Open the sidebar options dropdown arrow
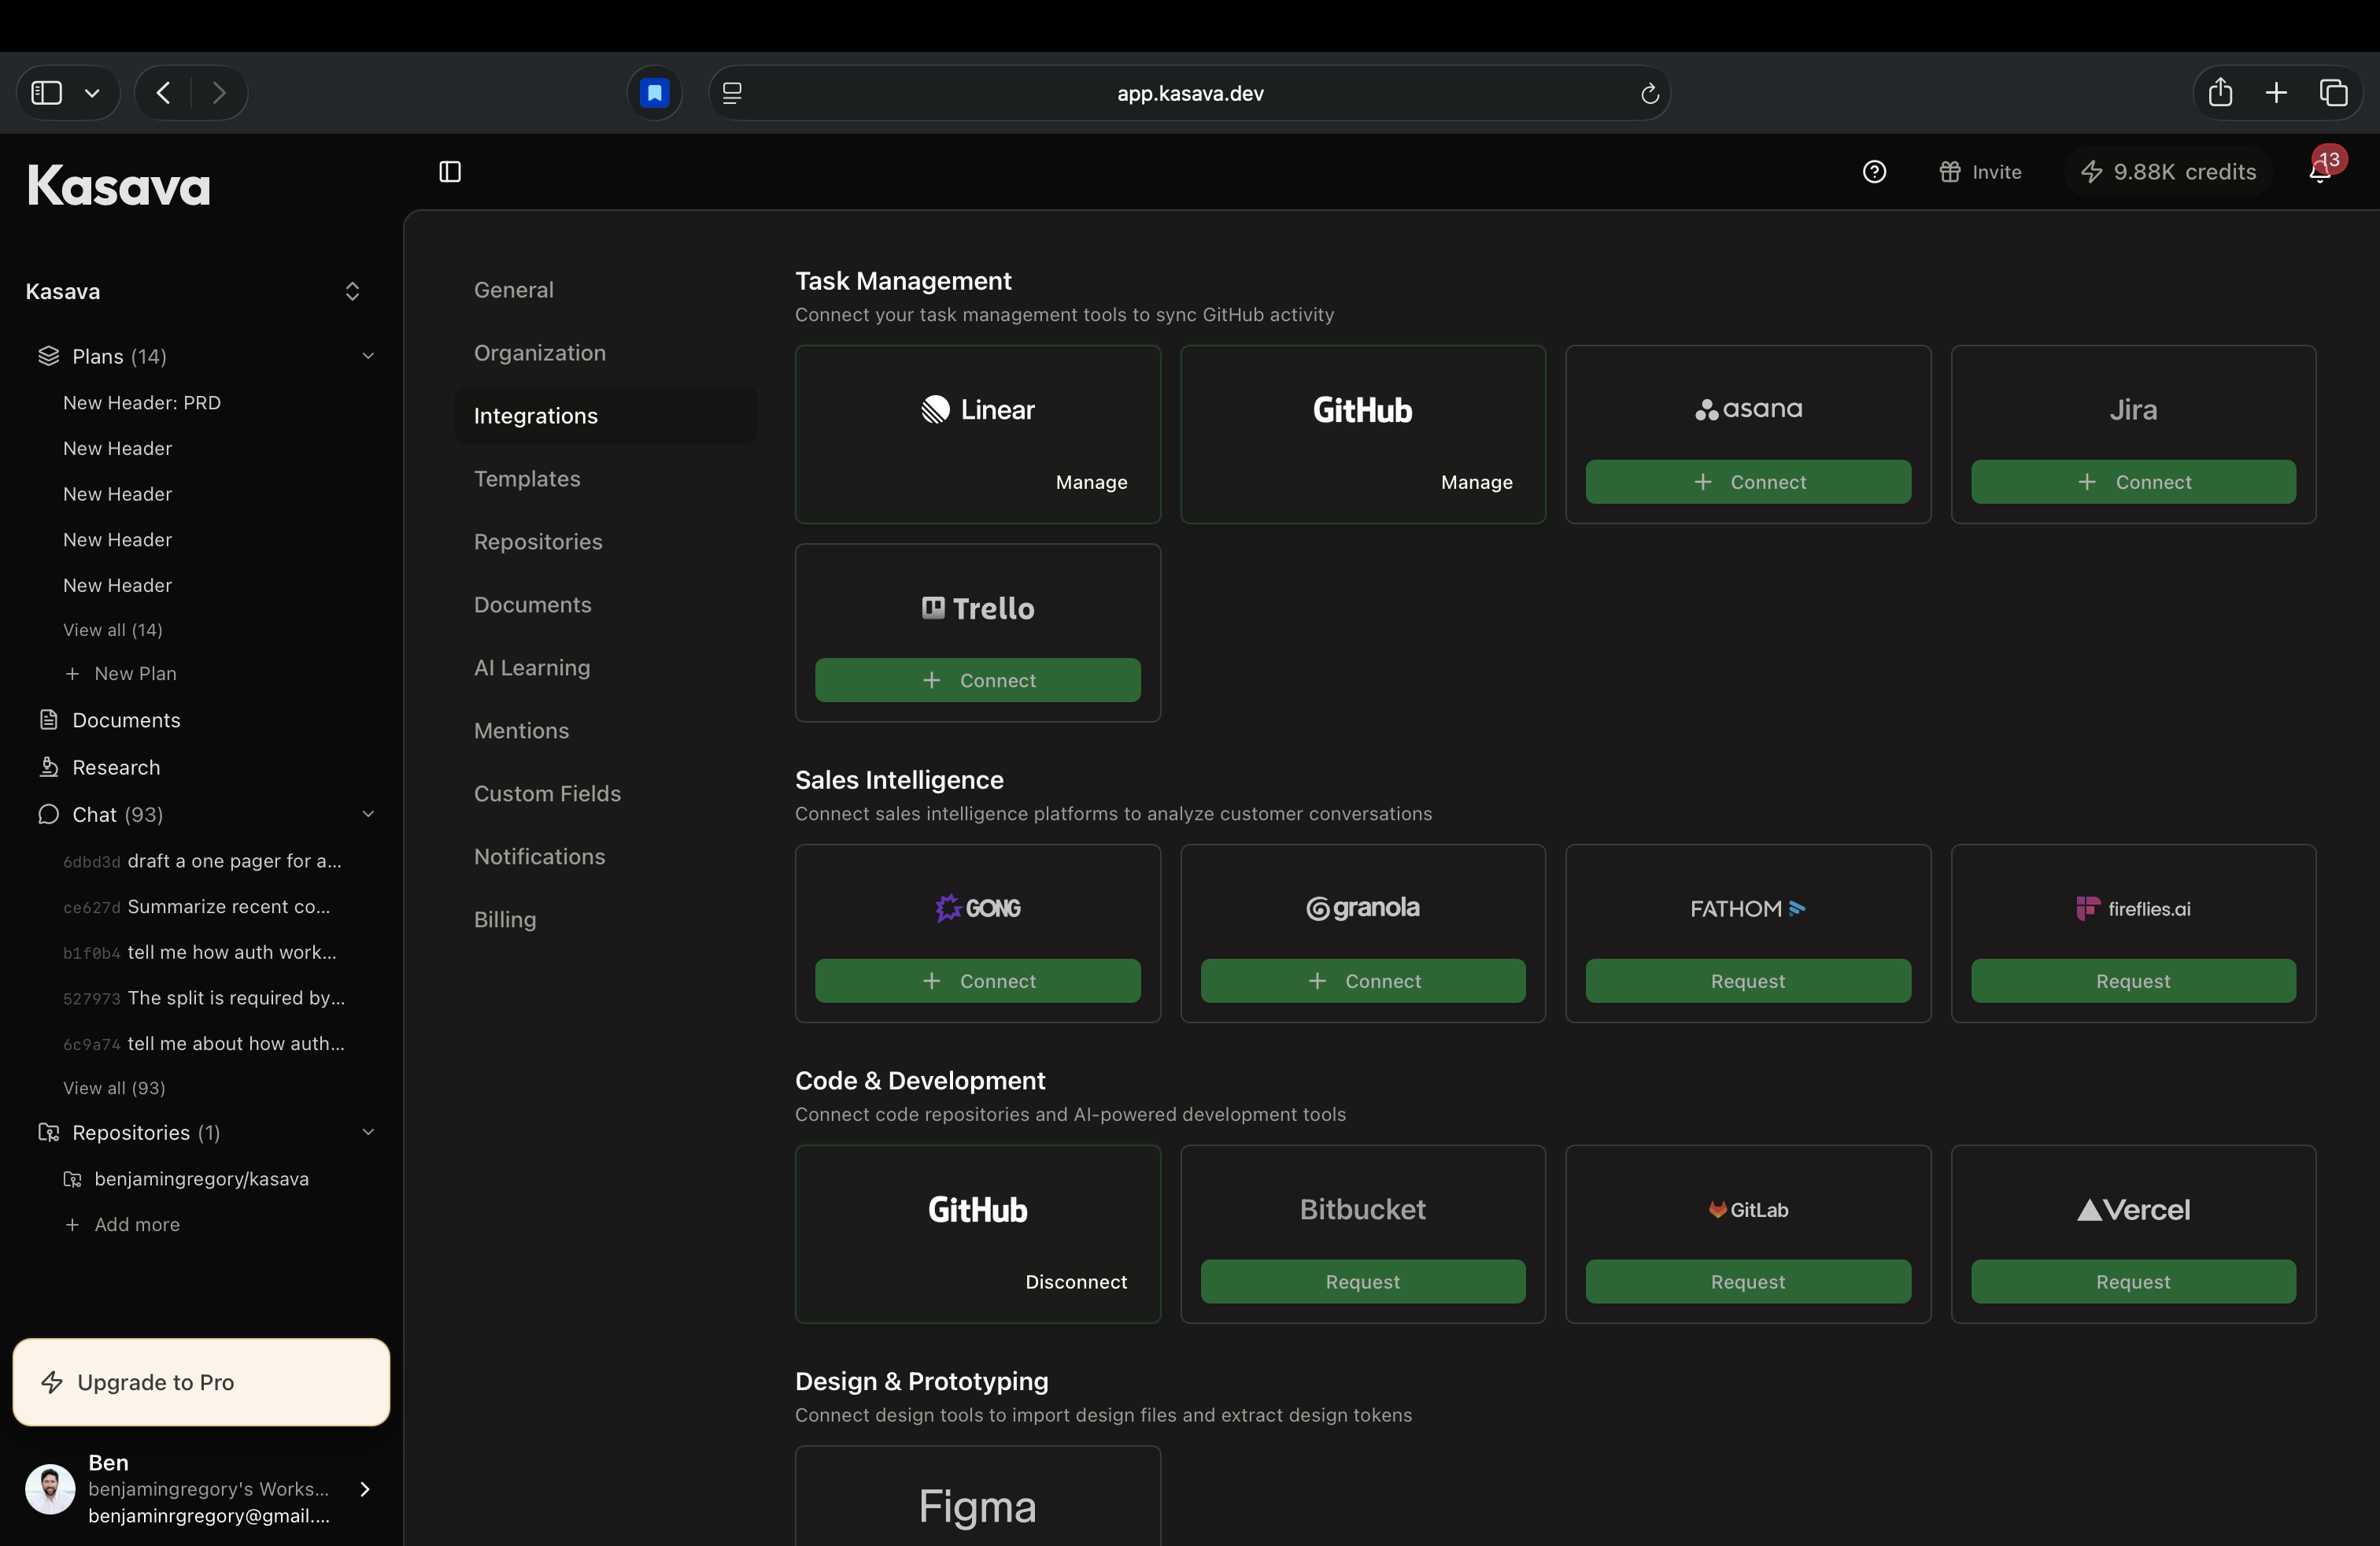The image size is (2380, 1546). (92, 93)
